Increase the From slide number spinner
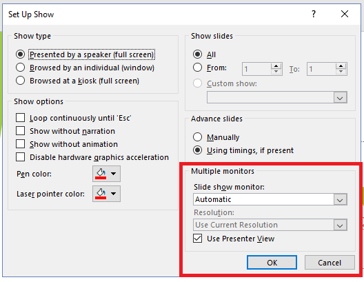Screen dimensions: 364x282 click(276, 66)
